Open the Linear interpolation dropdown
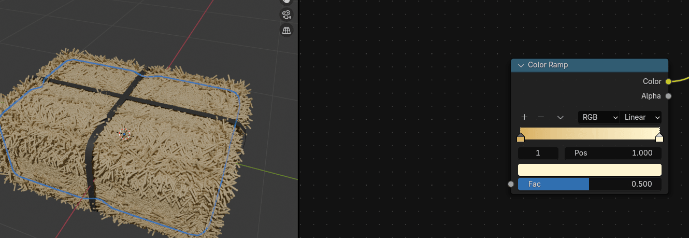 640,117
